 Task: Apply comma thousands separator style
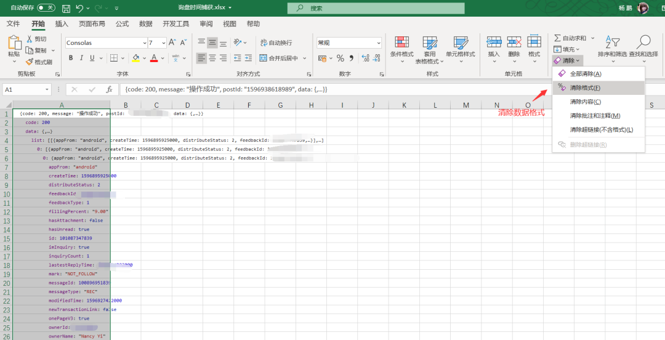tap(352, 58)
